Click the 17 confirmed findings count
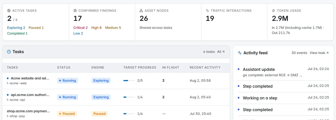Viewport: 336px width, 120px height. coord(78,18)
